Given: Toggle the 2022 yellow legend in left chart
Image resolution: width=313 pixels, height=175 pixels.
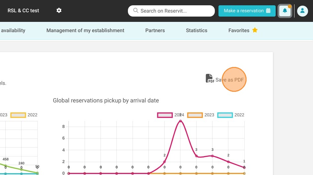Looking at the screenshot, I should [18, 115].
